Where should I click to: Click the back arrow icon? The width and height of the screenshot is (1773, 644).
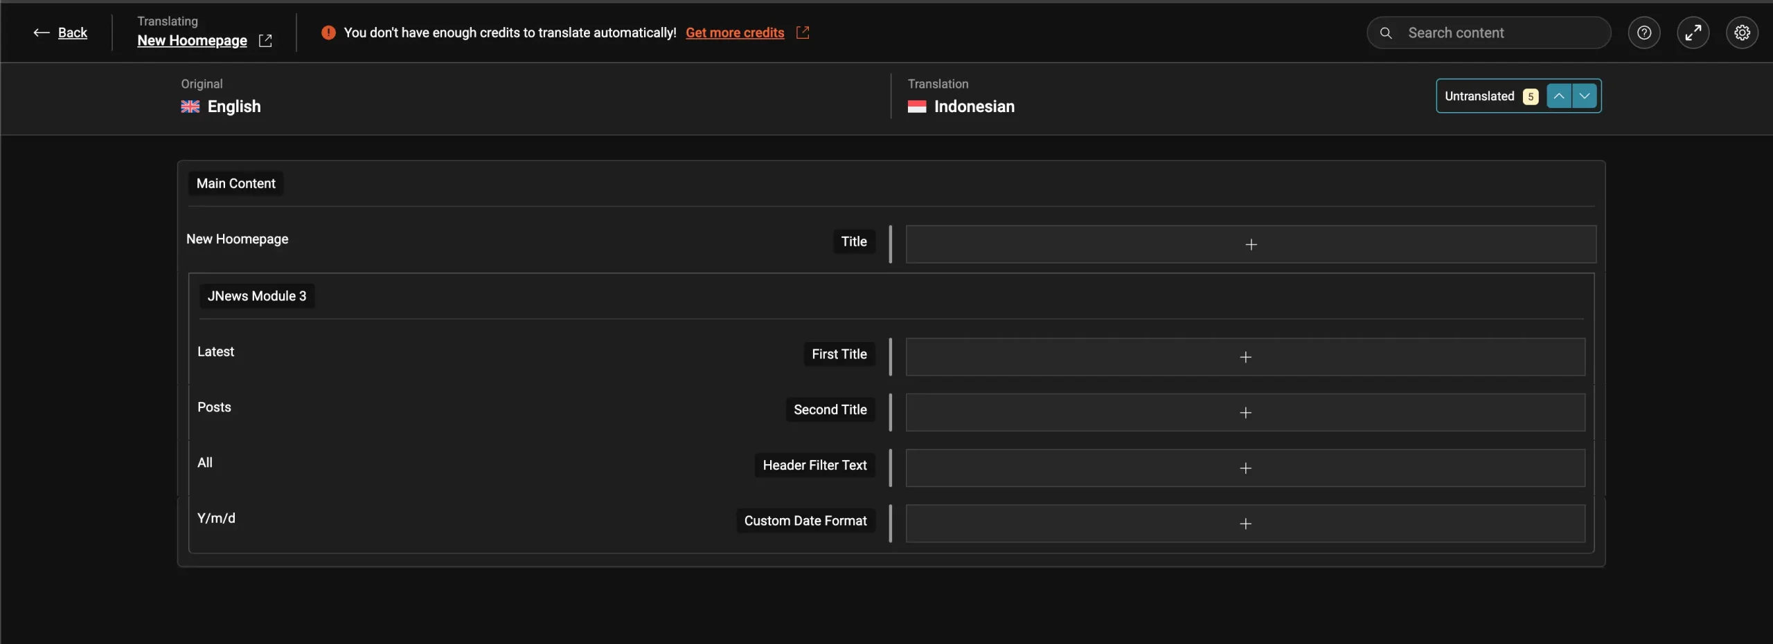[41, 33]
